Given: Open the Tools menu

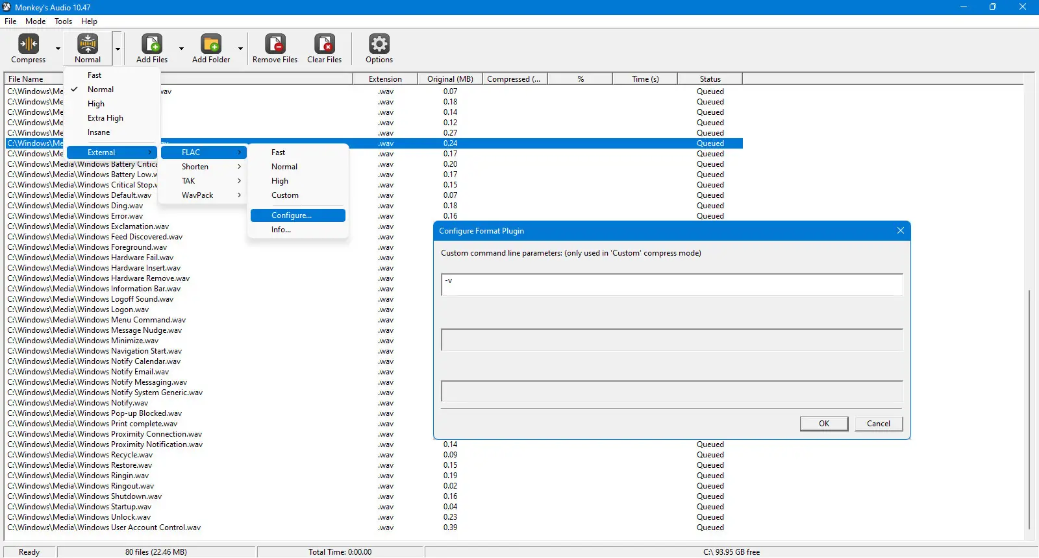Looking at the screenshot, I should click(64, 21).
